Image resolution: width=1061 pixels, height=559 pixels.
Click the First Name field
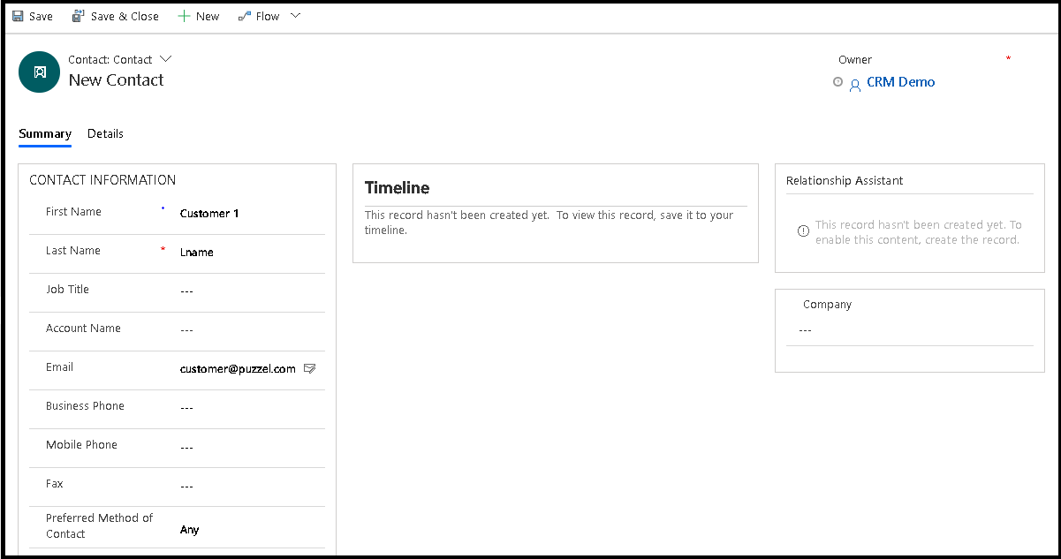pyautogui.click(x=247, y=214)
